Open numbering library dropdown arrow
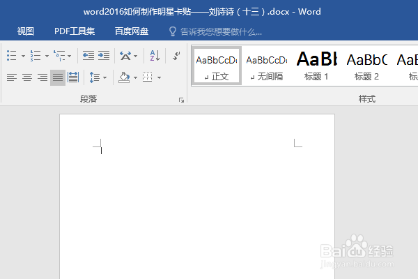The image size is (418, 279). click(x=47, y=56)
